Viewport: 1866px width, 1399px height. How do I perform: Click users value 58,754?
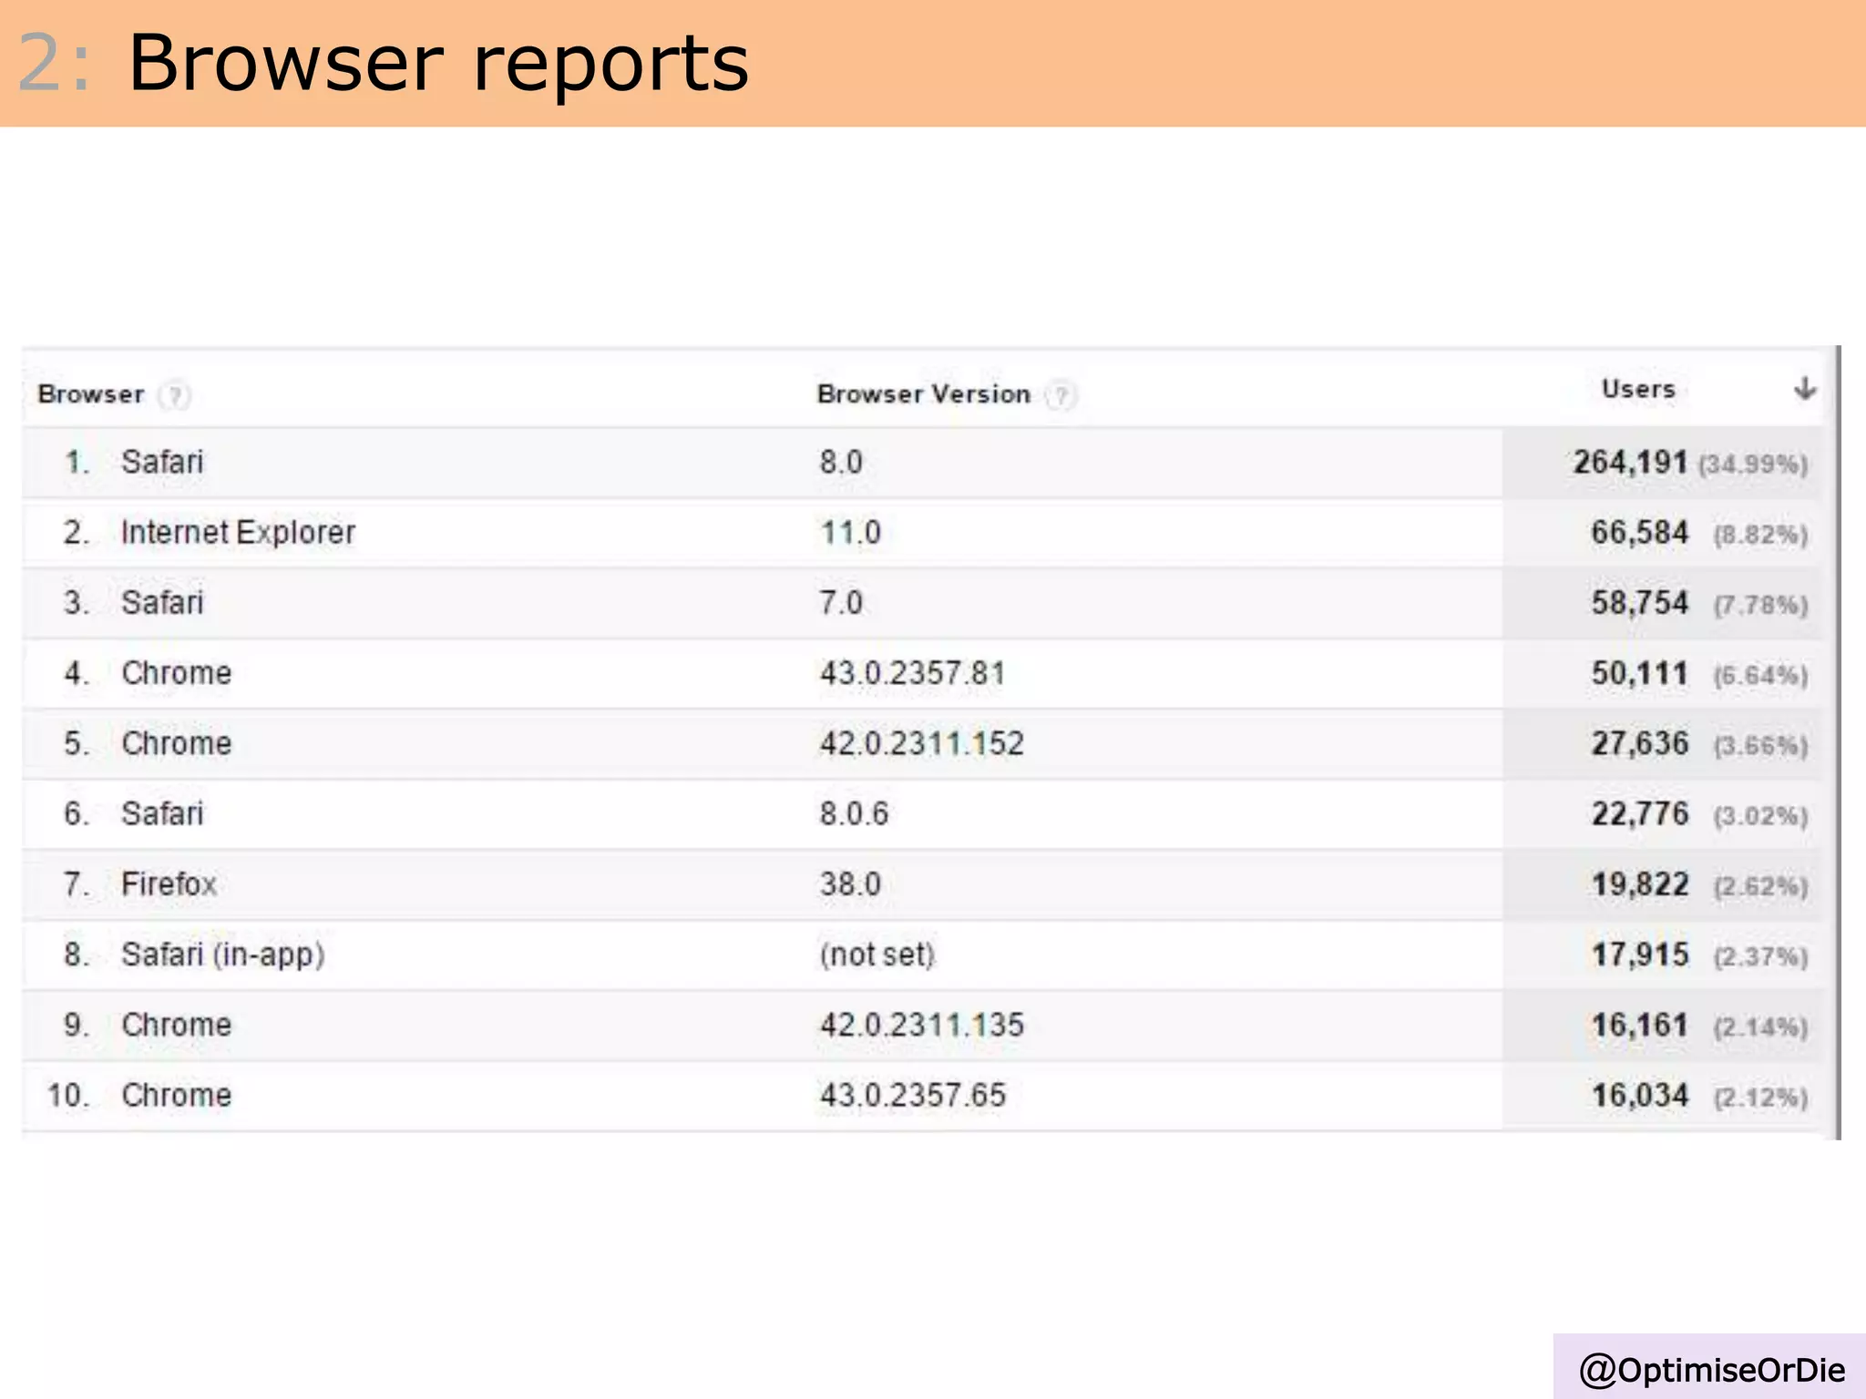pos(1639,602)
